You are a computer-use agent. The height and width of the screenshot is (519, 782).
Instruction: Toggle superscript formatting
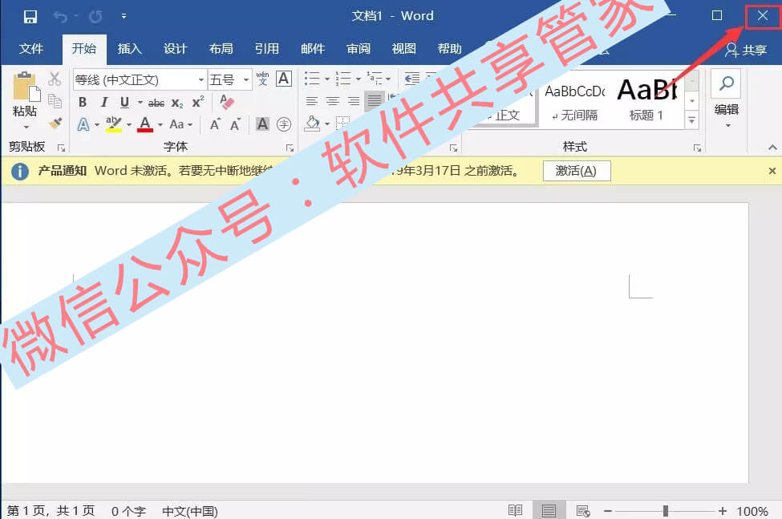click(x=198, y=102)
